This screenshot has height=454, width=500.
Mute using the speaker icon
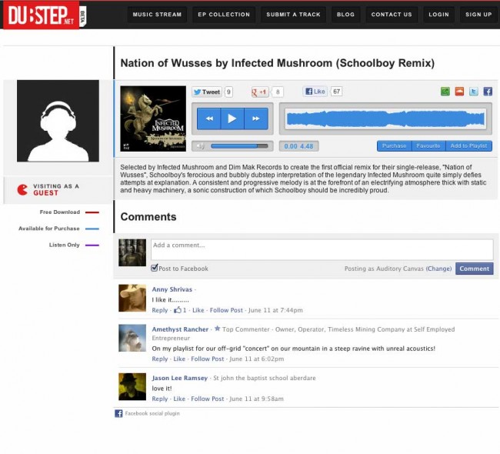click(x=200, y=146)
